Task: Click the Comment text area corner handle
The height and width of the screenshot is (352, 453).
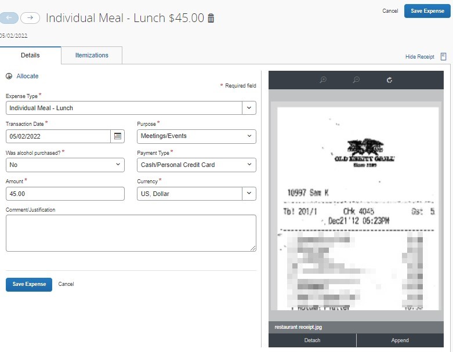Action: (253, 248)
